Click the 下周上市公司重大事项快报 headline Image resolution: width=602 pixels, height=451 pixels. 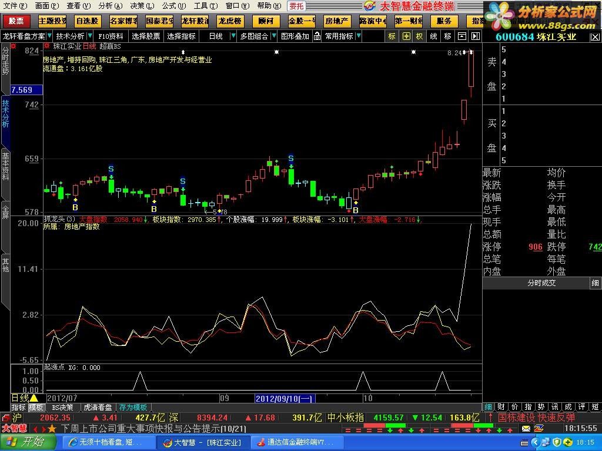tap(153, 428)
